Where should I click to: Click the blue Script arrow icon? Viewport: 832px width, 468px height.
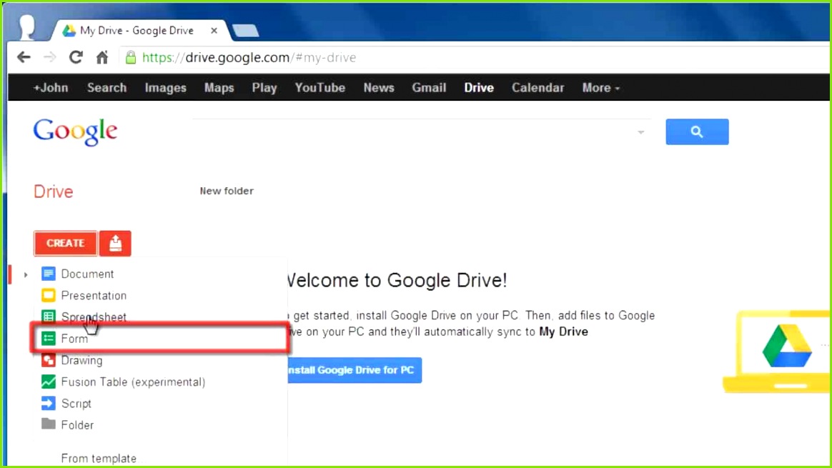point(49,403)
